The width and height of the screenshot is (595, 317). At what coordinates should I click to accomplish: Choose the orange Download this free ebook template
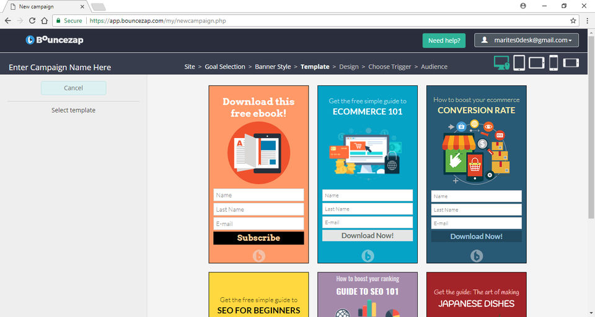tap(259, 175)
